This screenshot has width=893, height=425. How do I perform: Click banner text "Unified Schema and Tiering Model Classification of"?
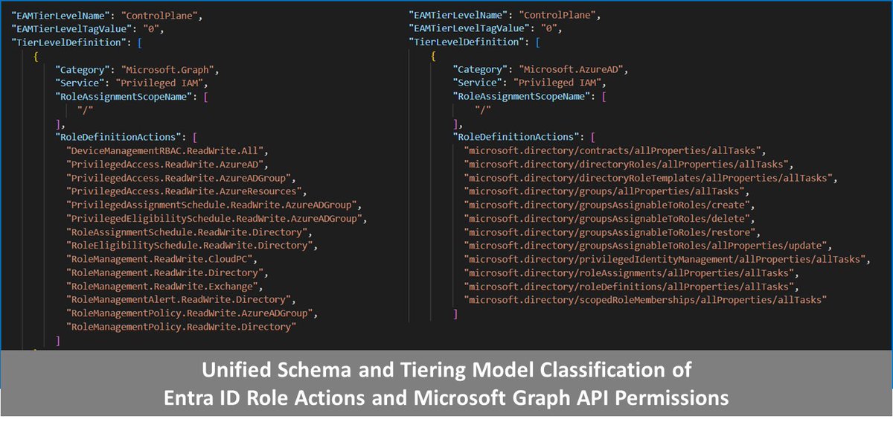click(x=446, y=370)
